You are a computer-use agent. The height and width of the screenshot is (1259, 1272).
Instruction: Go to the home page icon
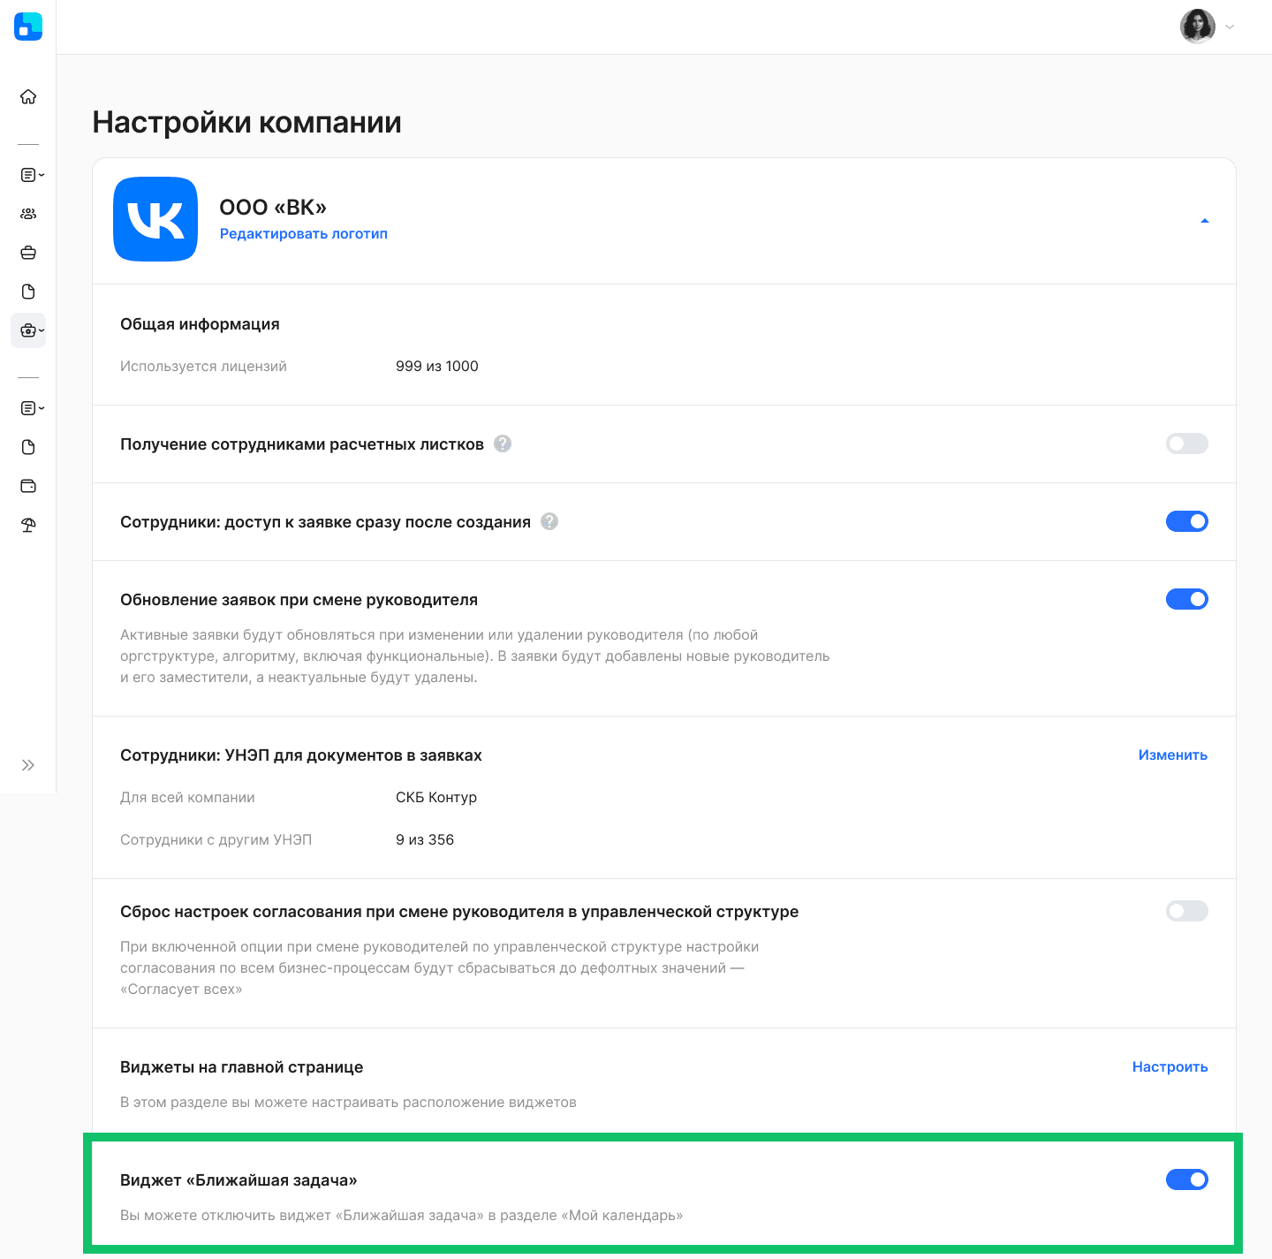click(28, 96)
